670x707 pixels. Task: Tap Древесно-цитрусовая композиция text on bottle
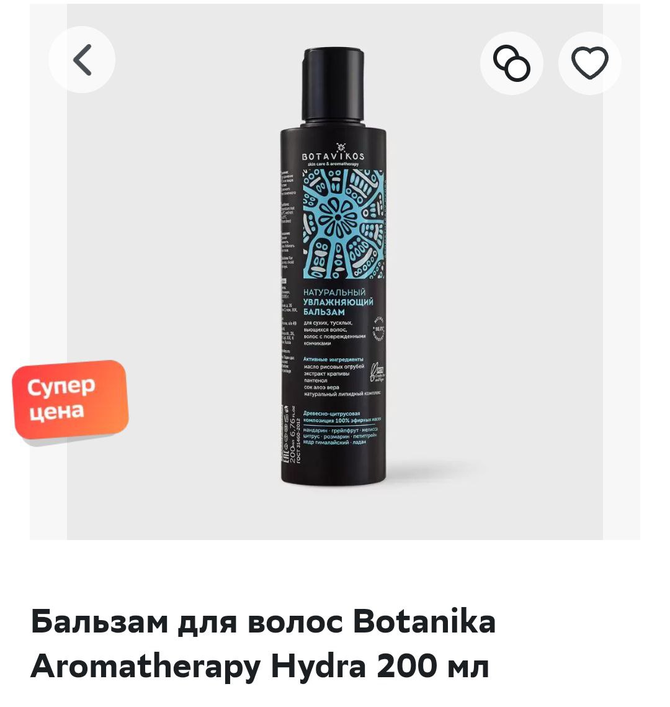342,416
